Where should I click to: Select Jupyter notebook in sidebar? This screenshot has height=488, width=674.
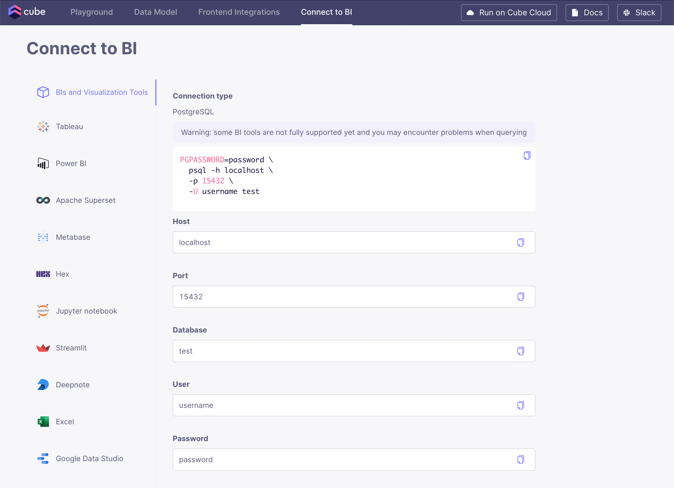coord(86,311)
